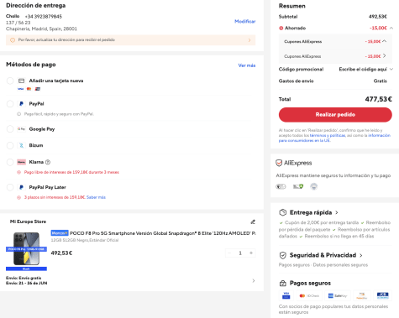399x318 pixels.
Task: Click Saber más link under Pay Later
Action: [x=96, y=197]
